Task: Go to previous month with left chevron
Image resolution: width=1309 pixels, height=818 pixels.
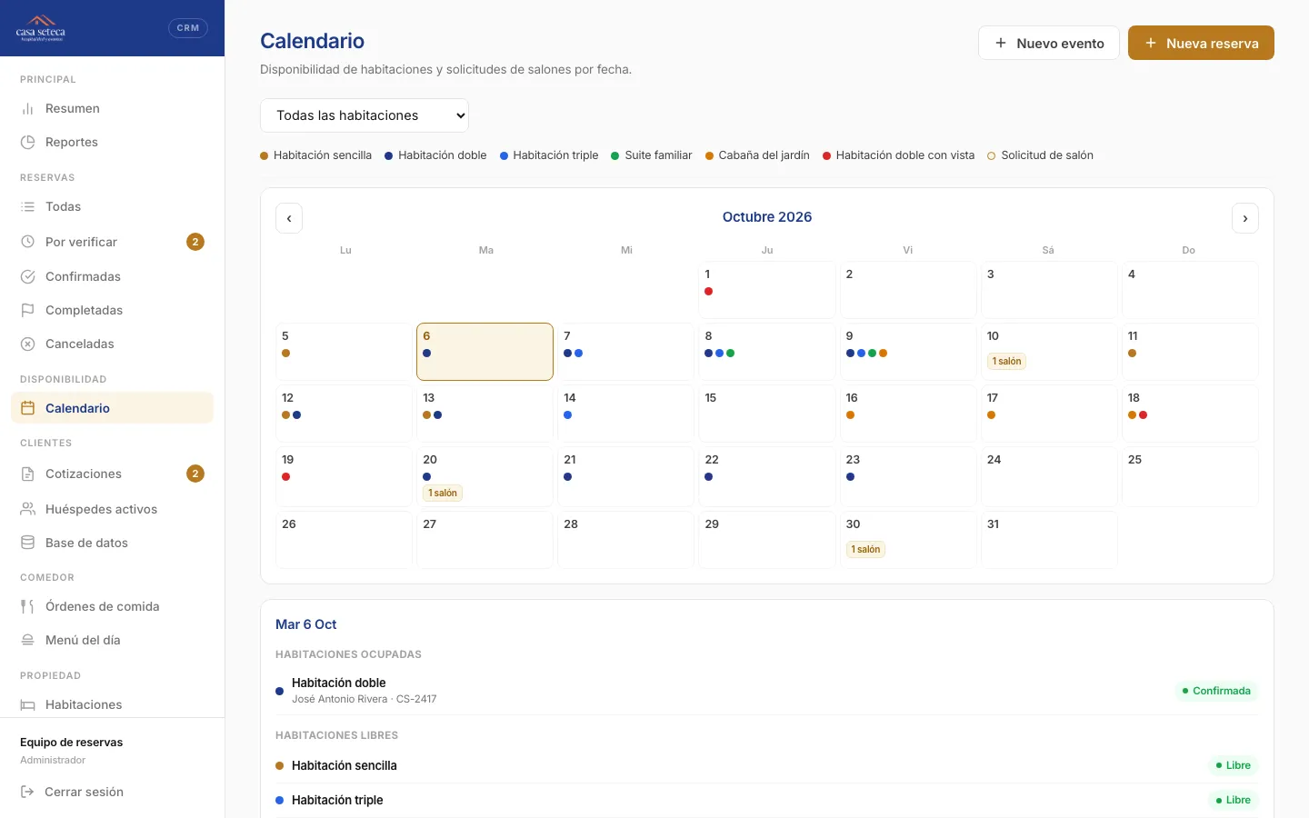Action: 289,218
